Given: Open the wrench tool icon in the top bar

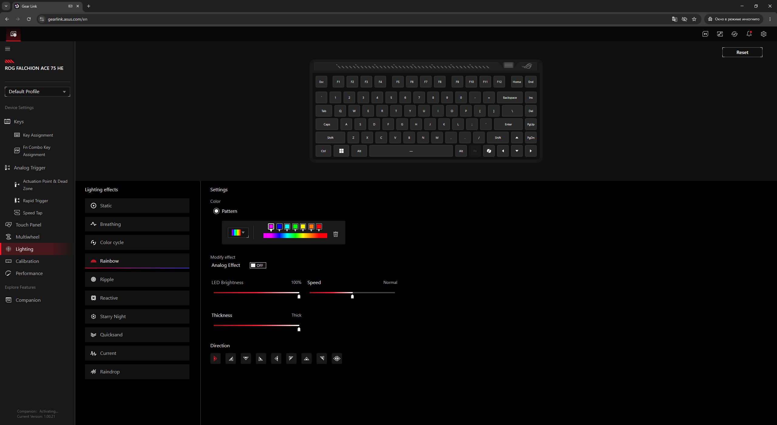Looking at the screenshot, I should click(720, 34).
